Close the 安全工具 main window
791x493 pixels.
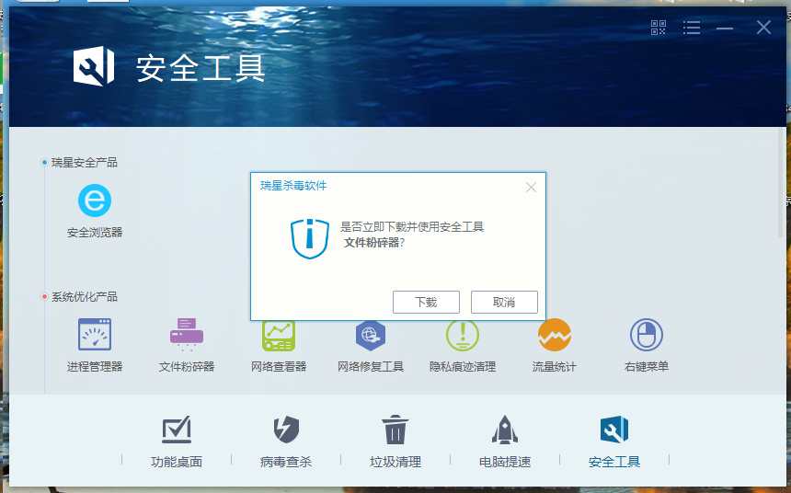click(x=763, y=28)
